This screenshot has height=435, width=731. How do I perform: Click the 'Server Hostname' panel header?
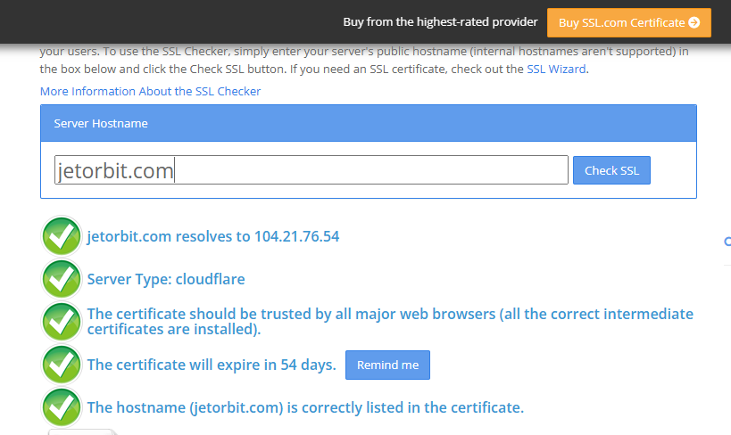(369, 123)
